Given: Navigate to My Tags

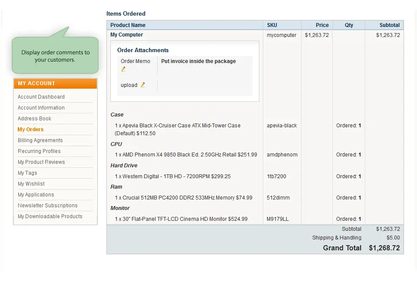Looking at the screenshot, I should coord(27,173).
